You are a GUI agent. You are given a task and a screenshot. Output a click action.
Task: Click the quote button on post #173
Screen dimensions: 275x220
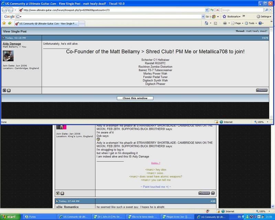pos(262,90)
